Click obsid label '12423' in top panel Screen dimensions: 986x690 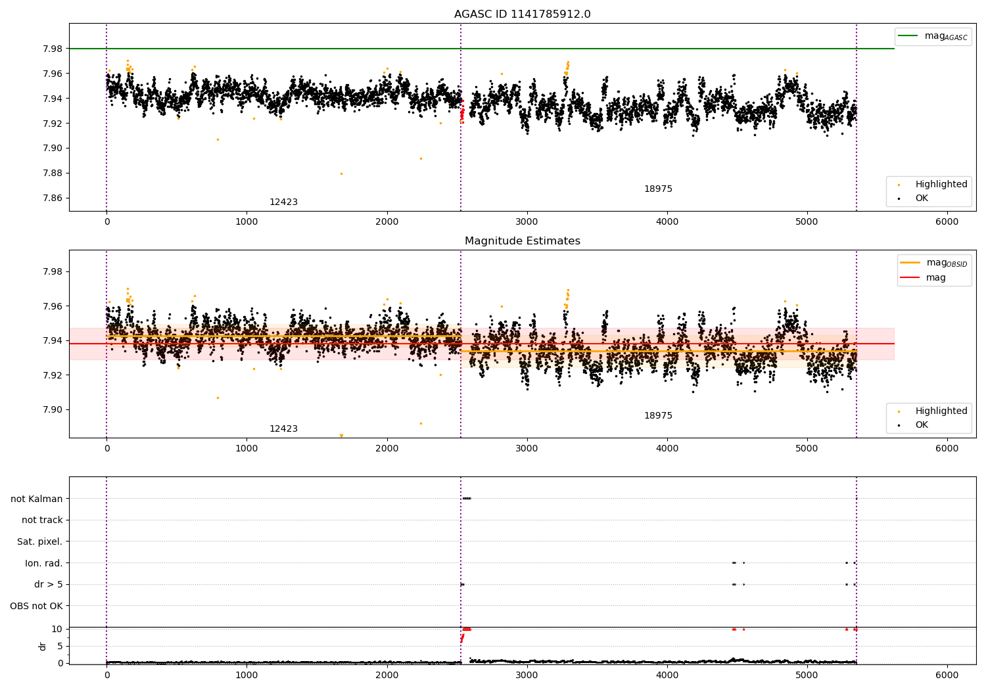[x=283, y=202]
